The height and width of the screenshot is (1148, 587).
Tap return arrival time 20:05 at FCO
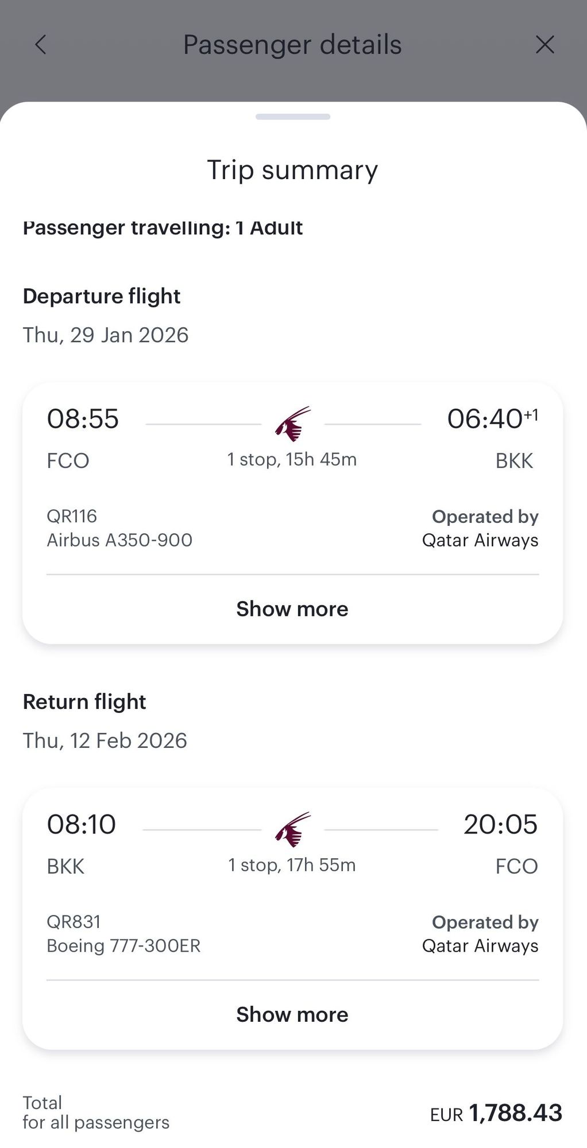tap(500, 824)
